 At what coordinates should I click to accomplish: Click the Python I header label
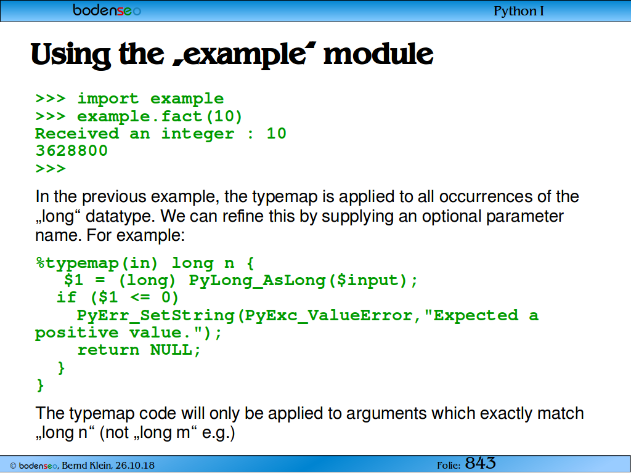coord(519,11)
